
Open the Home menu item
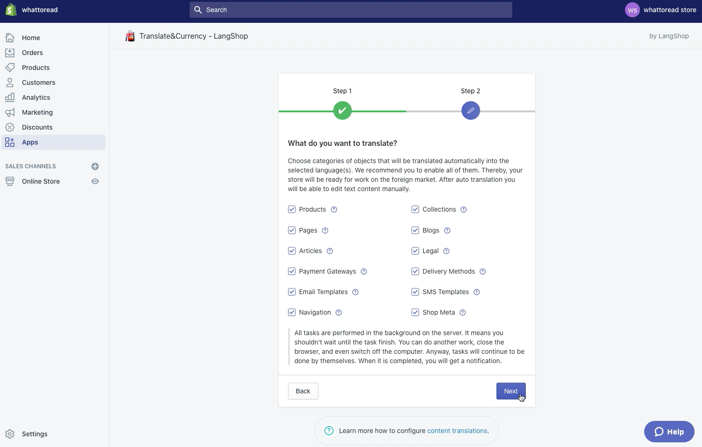(x=53, y=38)
